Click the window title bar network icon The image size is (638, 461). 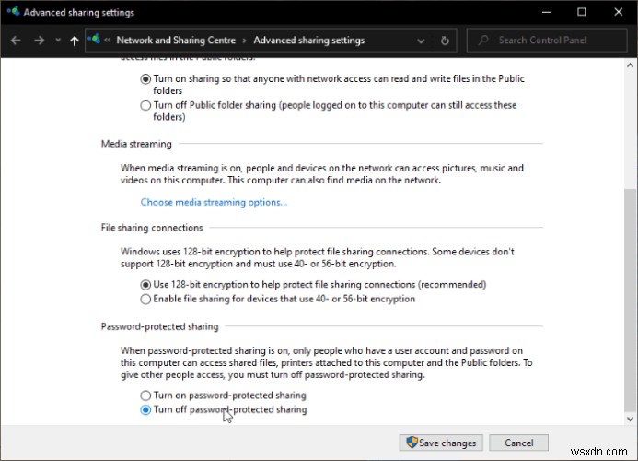tap(13, 11)
